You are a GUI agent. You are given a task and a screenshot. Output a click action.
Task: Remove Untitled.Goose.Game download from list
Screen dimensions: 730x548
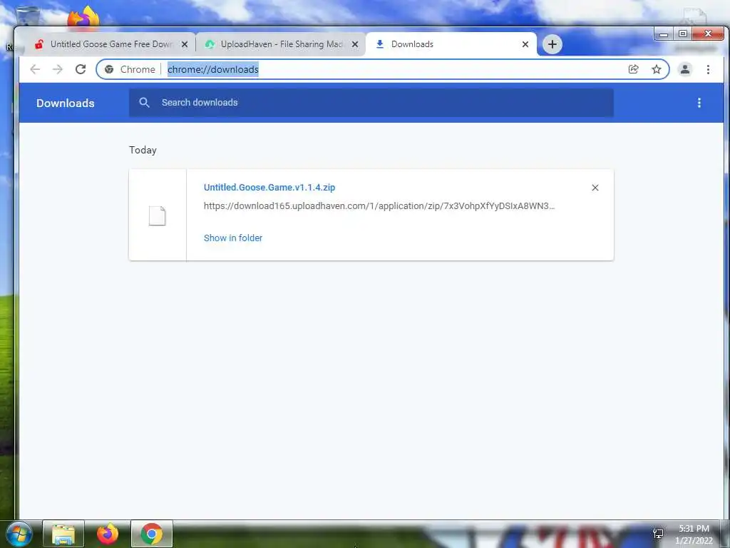coord(595,188)
